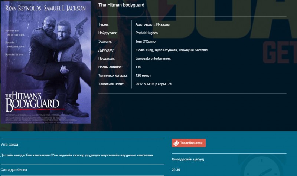This screenshot has height=176, width=297.
Task: Click writer name Tom O'Connor
Action: [146, 41]
